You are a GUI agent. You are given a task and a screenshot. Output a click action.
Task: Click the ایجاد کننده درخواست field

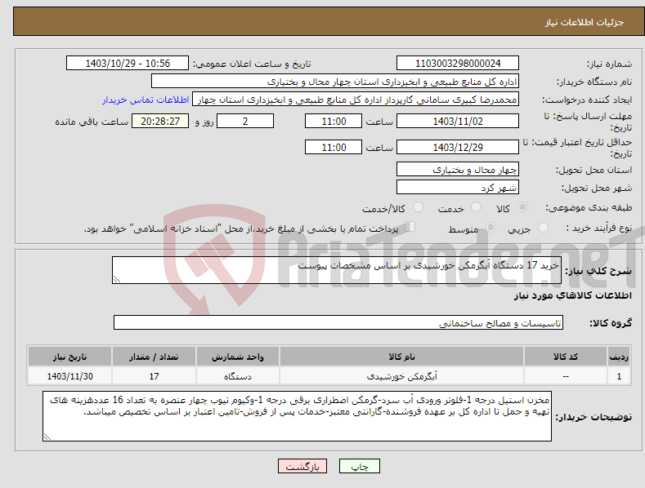356,100
